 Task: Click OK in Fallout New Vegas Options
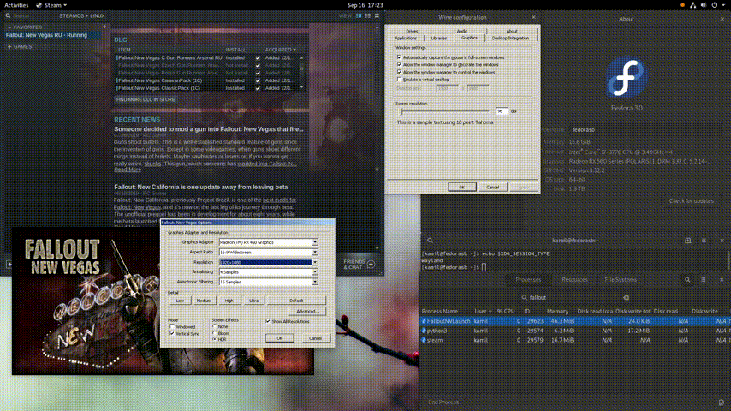point(280,338)
